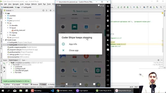Tap App info in crash dialog
This screenshot has width=166, height=93.
click(80, 44)
